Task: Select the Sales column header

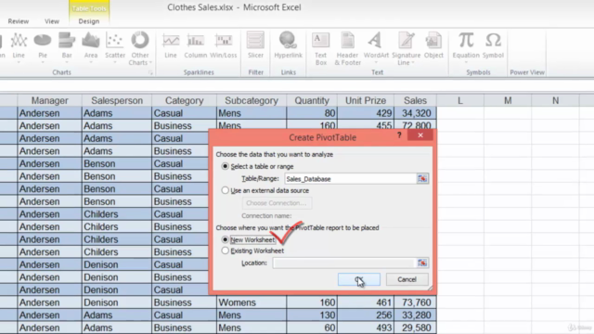Action: (415, 100)
